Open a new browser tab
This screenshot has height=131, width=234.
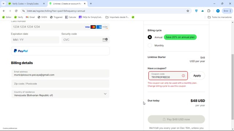[91, 4]
